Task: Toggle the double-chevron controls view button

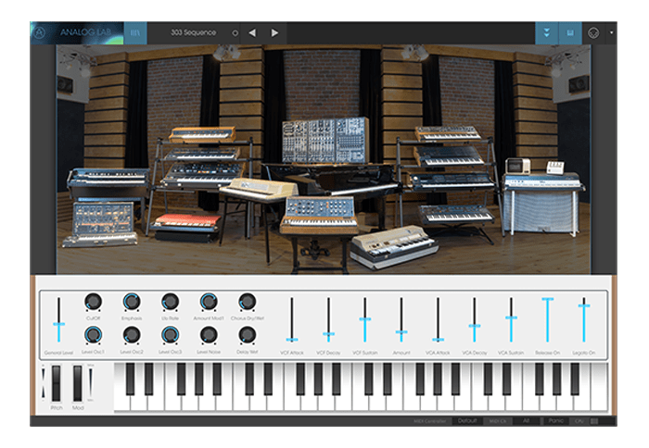Action: pos(547,32)
